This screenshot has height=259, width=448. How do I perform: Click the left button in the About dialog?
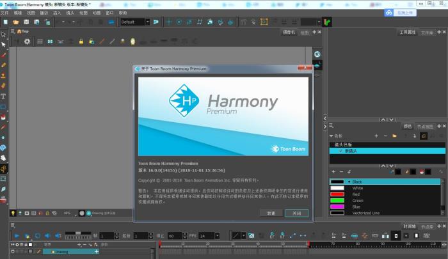click(x=271, y=213)
